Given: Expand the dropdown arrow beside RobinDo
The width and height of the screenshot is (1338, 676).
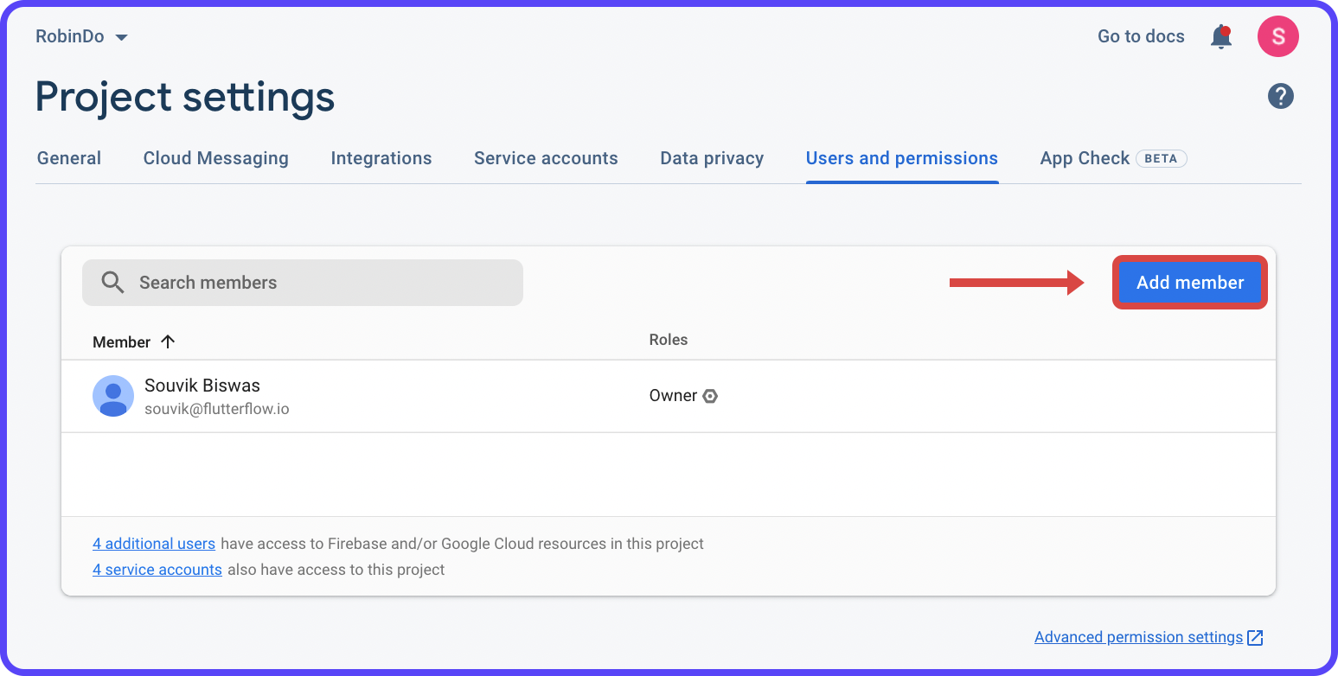Looking at the screenshot, I should pos(120,36).
